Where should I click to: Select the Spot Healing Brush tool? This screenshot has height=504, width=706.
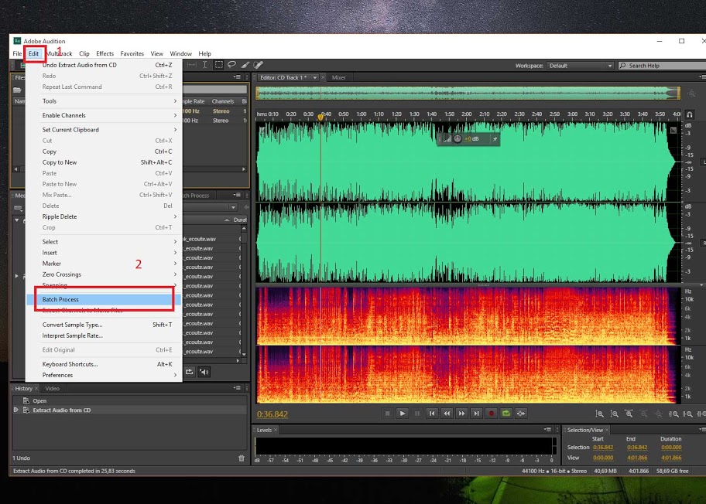[x=259, y=65]
